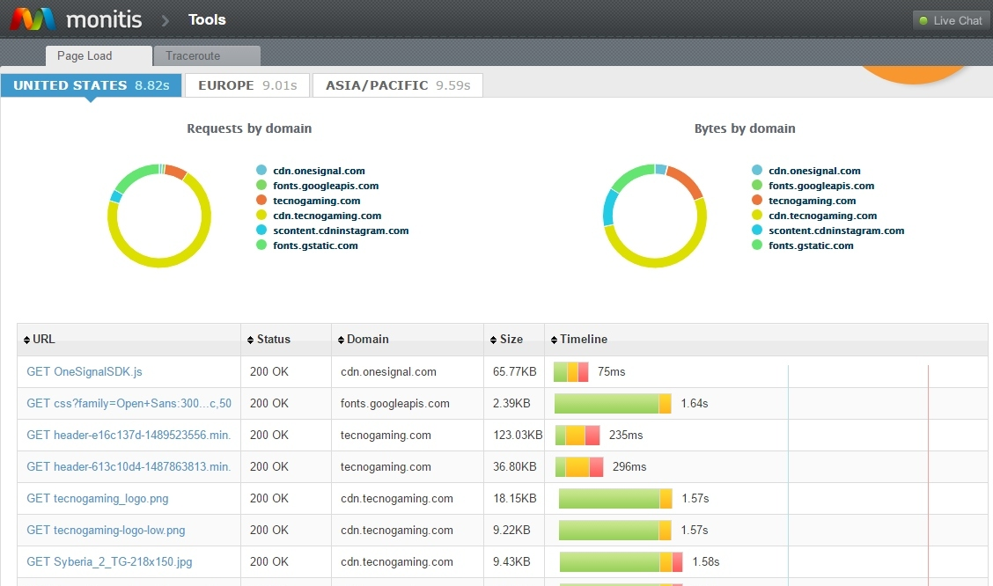Viewport: 993px width, 586px height.
Task: Click cdn.tecnogaming.com dot in Bytes legend
Action: pos(757,216)
